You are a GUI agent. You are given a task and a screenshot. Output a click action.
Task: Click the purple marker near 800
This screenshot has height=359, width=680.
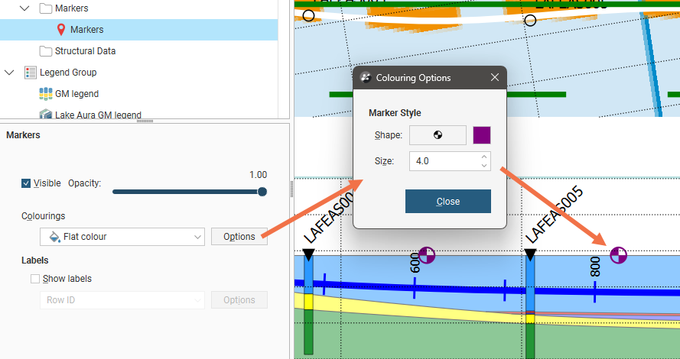[618, 255]
